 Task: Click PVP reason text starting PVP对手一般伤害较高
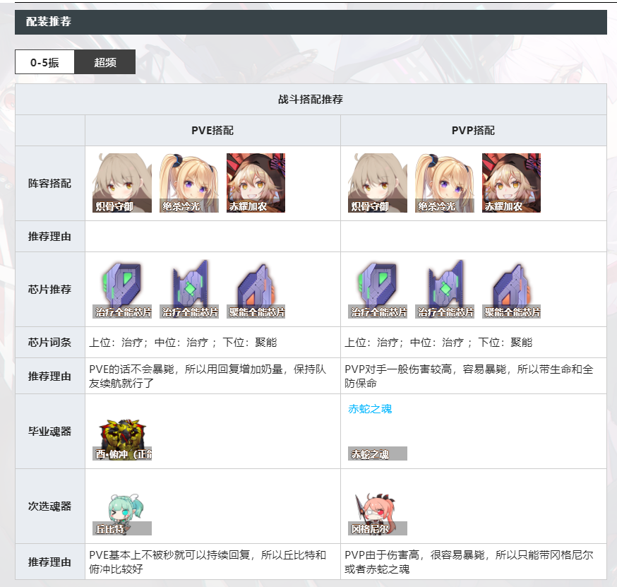coord(469,376)
